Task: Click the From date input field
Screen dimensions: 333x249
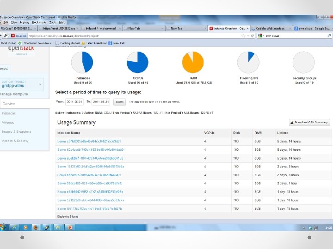Action: coord(74,102)
